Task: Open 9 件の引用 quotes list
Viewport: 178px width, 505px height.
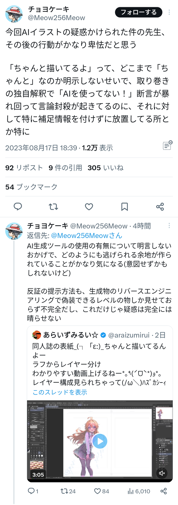Action: pyautogui.click(x=65, y=168)
